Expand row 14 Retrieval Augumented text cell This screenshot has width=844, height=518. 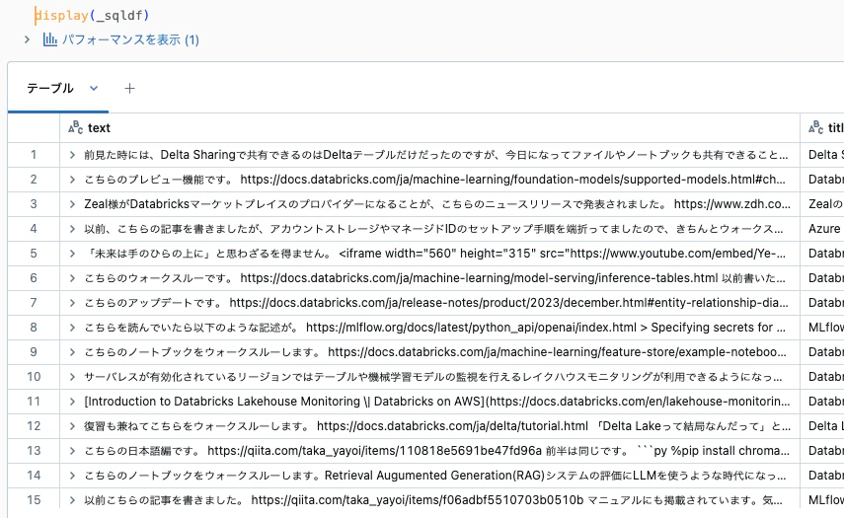[72, 476]
